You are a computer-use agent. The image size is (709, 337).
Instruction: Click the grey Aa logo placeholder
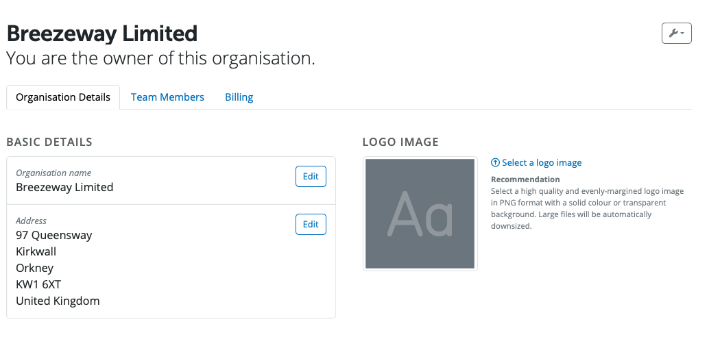pyautogui.click(x=420, y=214)
